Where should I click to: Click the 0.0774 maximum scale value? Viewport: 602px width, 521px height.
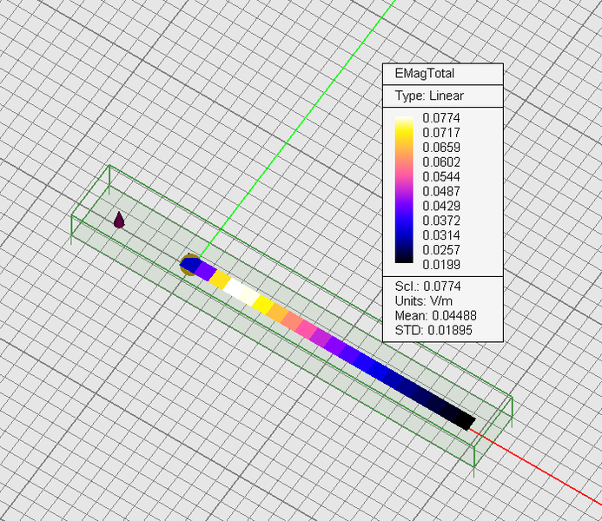tap(441, 118)
